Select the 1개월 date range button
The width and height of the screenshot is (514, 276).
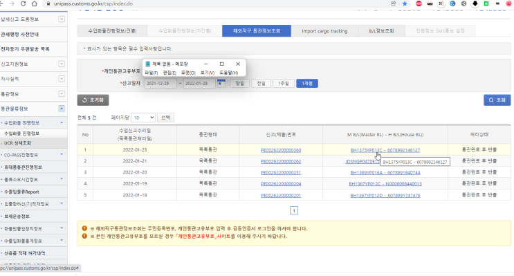307,83
